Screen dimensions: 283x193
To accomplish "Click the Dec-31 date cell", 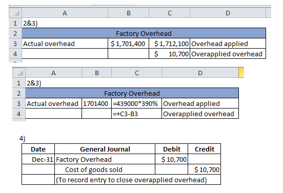I will 38,159.
